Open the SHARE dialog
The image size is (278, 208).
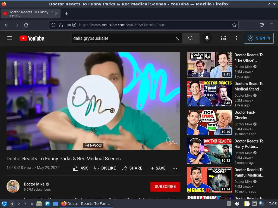pyautogui.click(x=132, y=168)
